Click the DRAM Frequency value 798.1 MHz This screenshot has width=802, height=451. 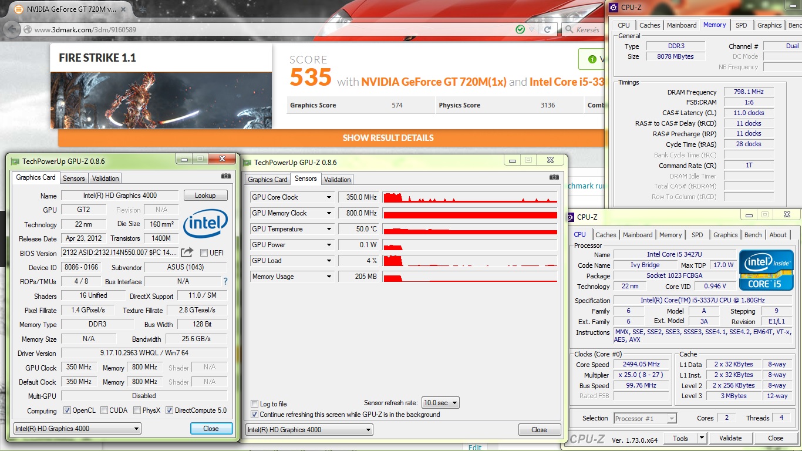point(749,92)
